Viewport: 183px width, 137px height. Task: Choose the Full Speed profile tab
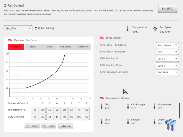[x=66, y=47]
